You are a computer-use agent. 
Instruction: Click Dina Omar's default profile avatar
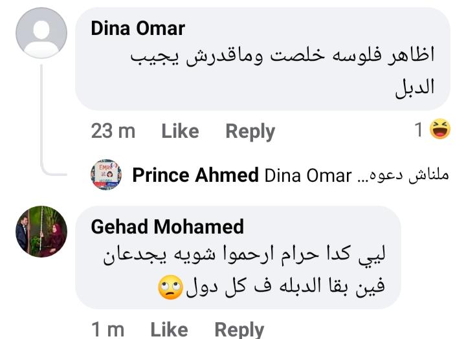[x=41, y=33]
